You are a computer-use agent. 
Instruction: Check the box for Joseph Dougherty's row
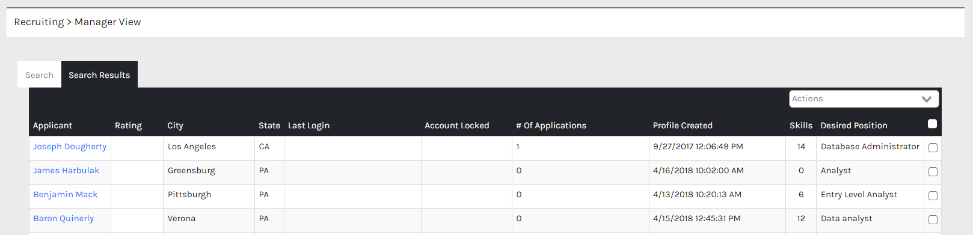(x=933, y=148)
